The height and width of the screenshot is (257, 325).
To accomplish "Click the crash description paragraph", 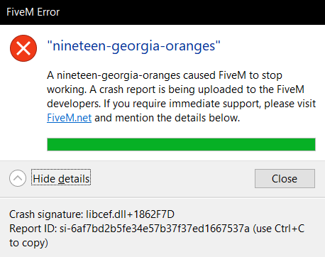I will point(181,97).
